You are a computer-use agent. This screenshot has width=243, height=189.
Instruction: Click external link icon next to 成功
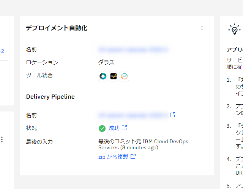(x=124, y=128)
